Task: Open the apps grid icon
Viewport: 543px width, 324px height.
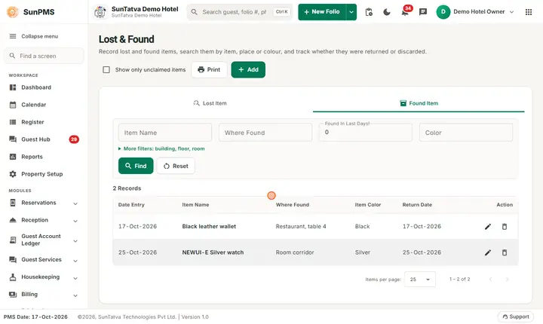Action: (529, 12)
